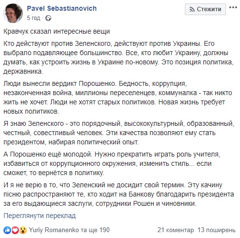240x238 pixels.
Task: Click the final paragraph mentioning Рошен
Action: [x=119, y=194]
